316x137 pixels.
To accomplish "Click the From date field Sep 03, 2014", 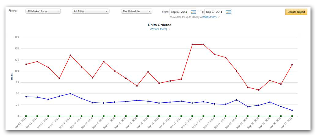I will point(179,12).
